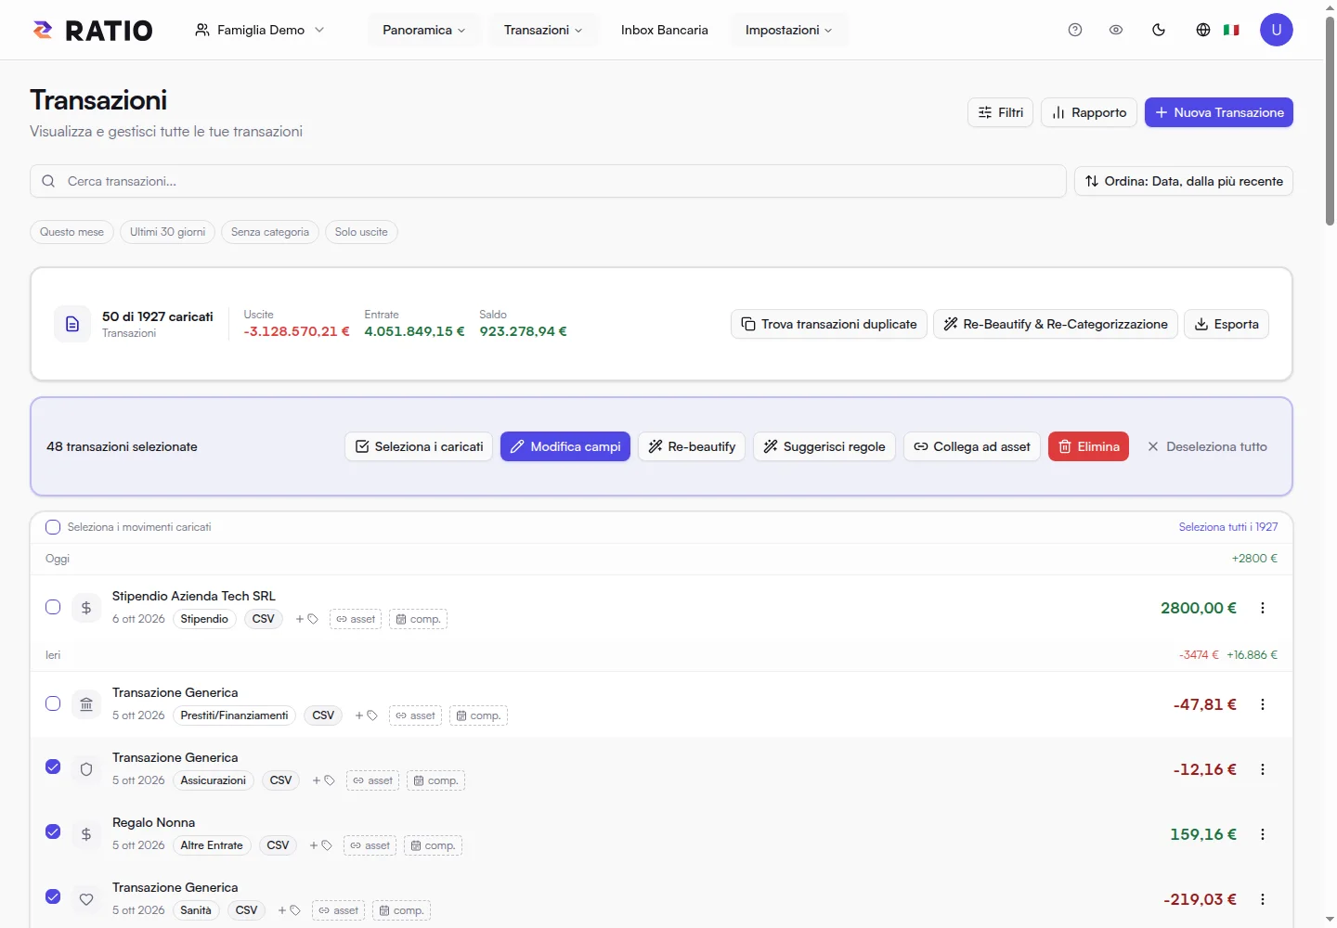Image resolution: width=1337 pixels, height=928 pixels.
Task: Click 'Seleziona tutti i 1927' link
Action: (x=1228, y=527)
